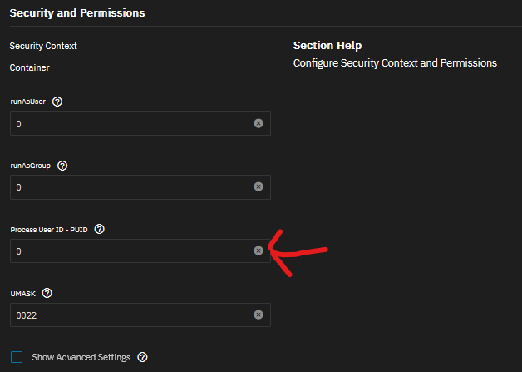The width and height of the screenshot is (522, 372).
Task: Click the UMASK help question mark icon
Action: pos(47,293)
